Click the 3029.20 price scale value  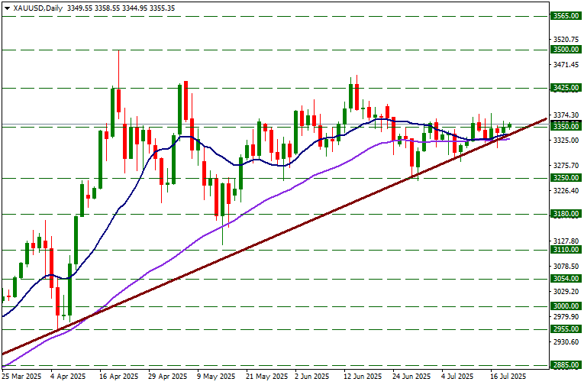566,292
